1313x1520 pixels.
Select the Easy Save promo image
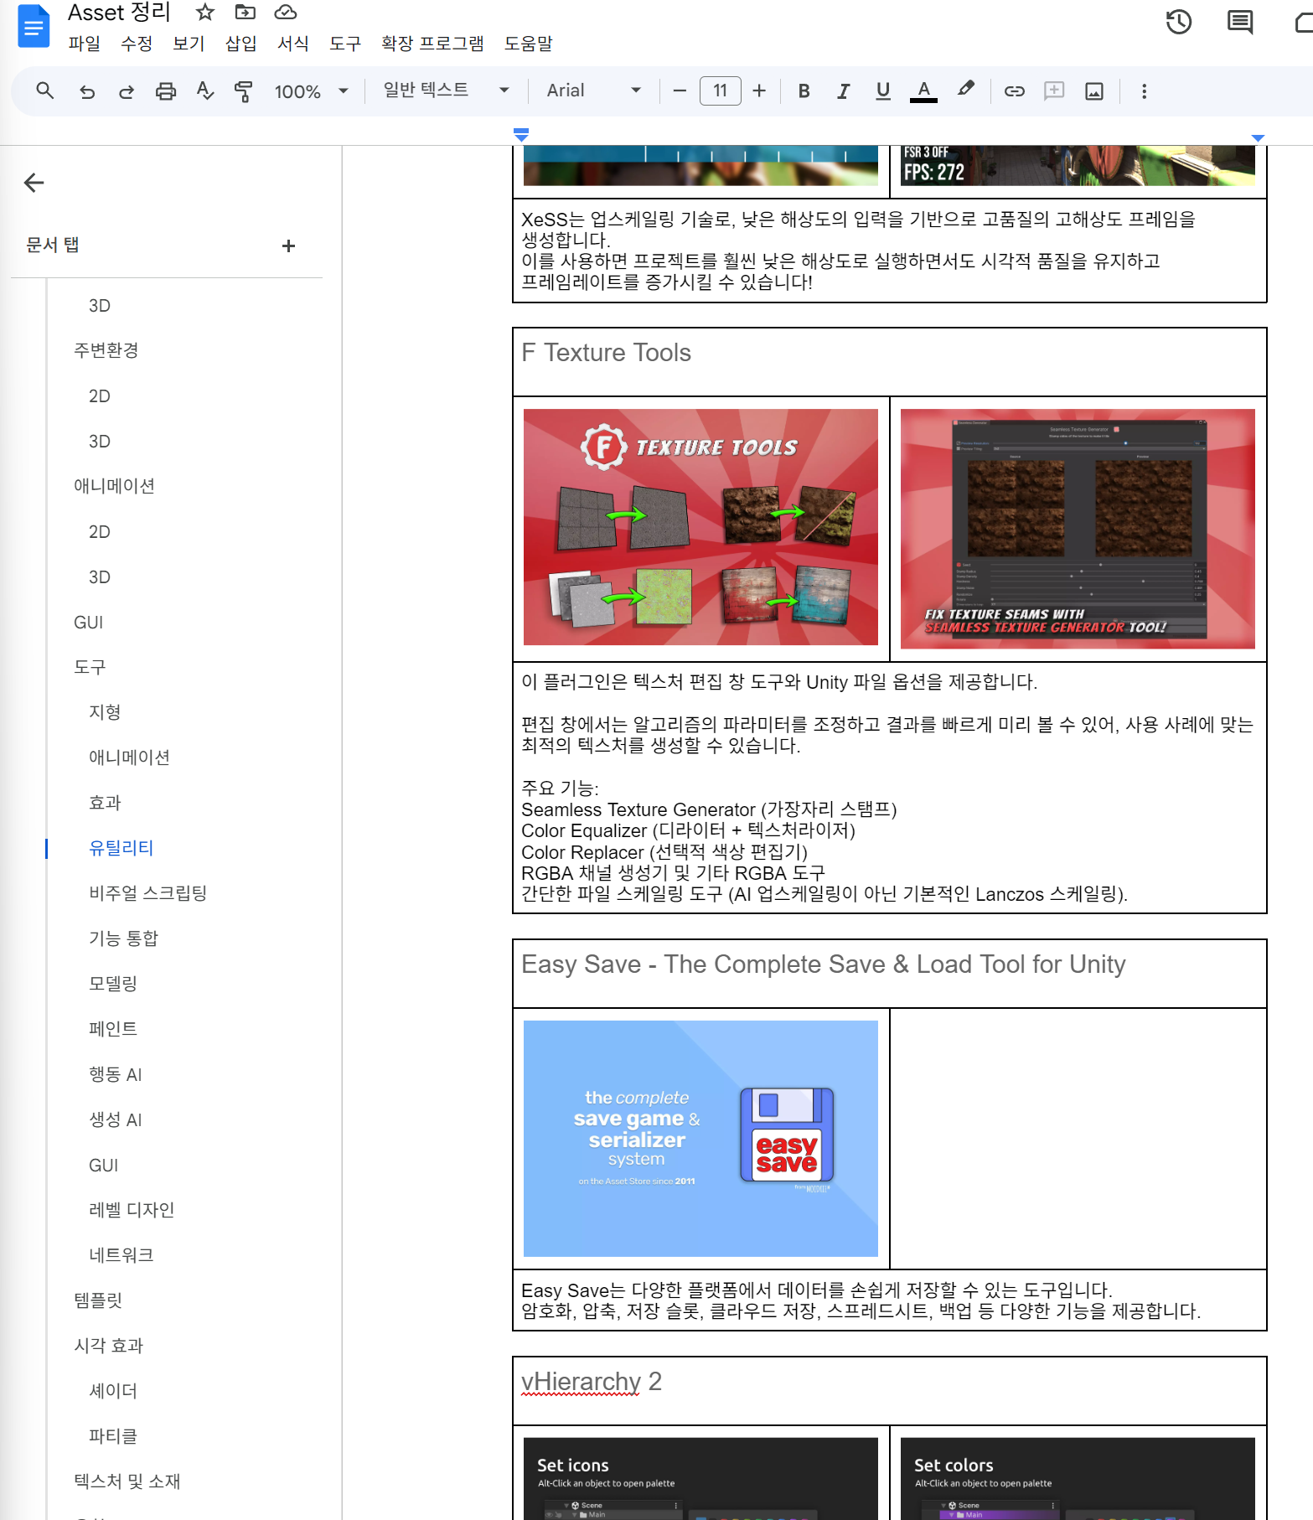[x=700, y=1139]
